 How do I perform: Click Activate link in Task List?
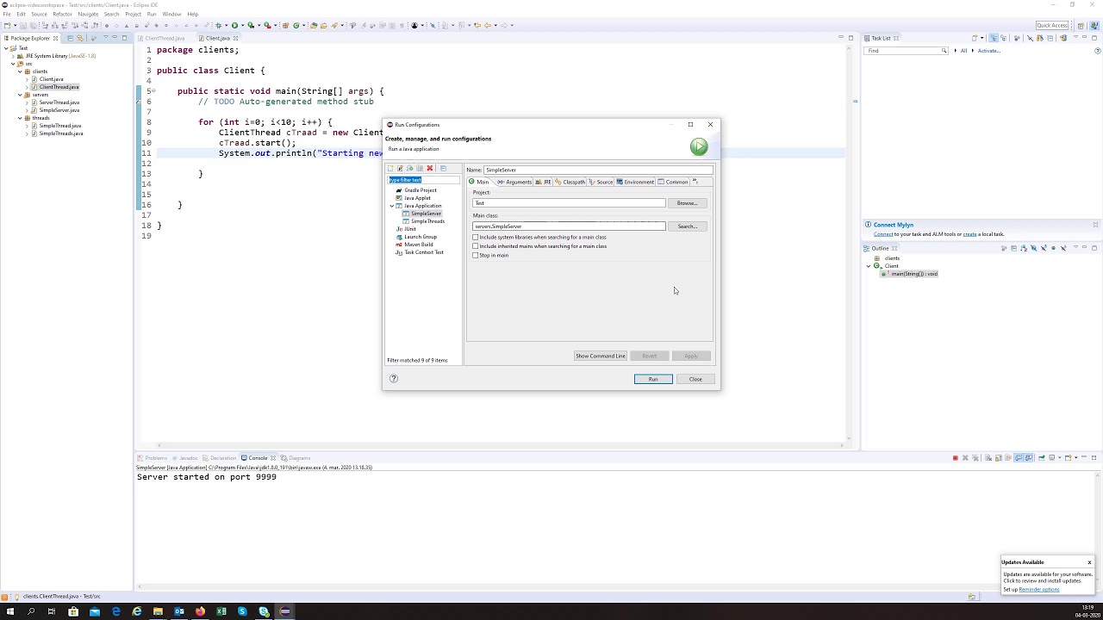988,51
